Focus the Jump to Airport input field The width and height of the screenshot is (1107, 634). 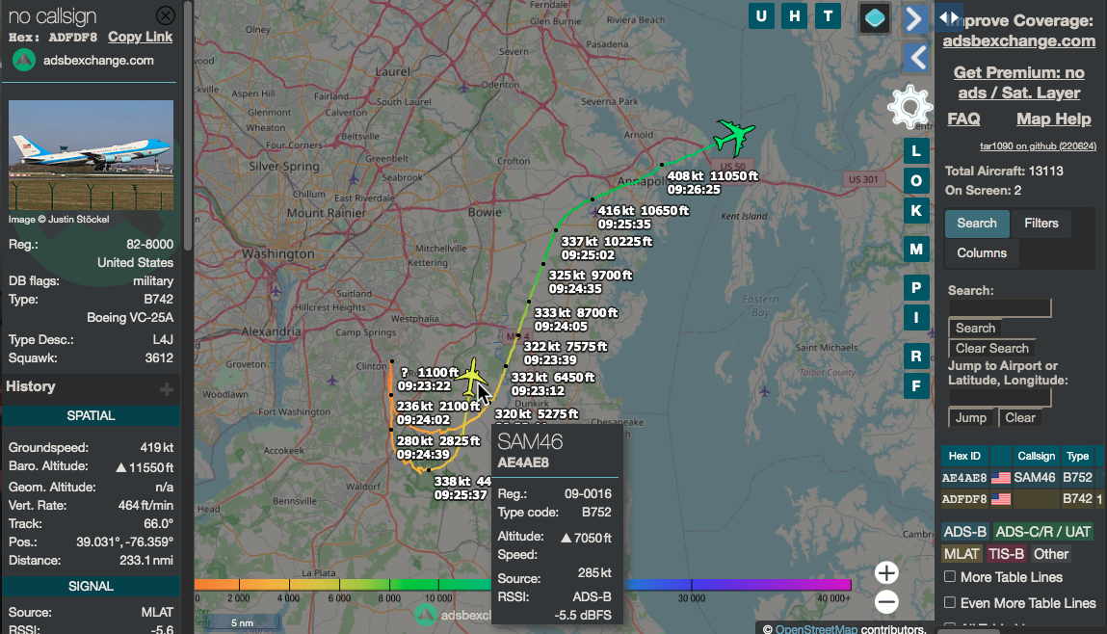pos(1000,398)
